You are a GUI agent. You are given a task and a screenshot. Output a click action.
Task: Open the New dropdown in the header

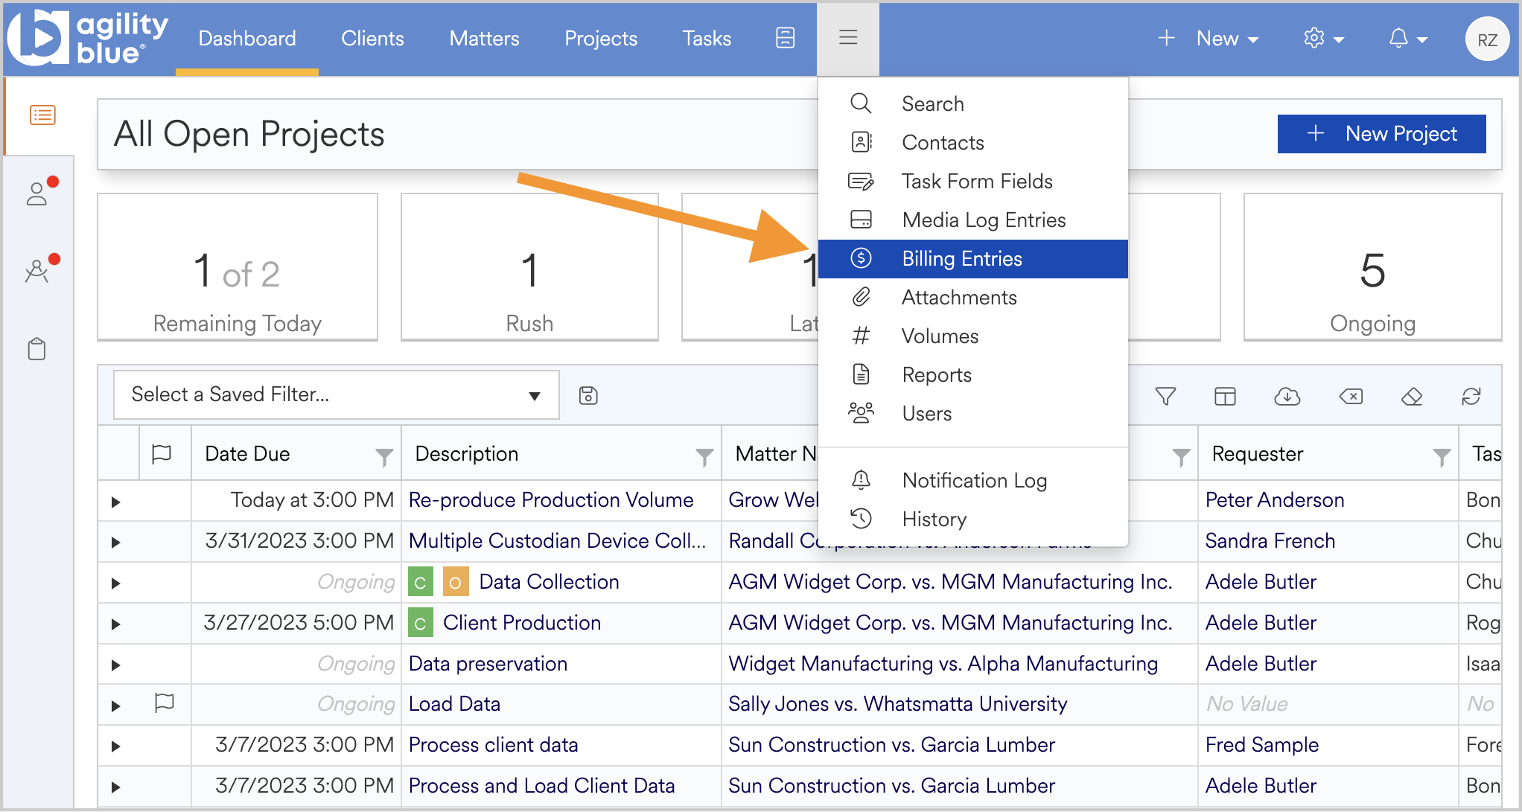pos(1209,38)
